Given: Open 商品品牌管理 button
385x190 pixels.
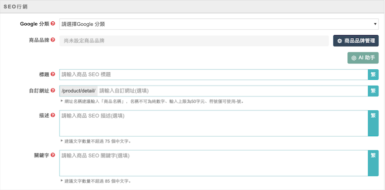Looking at the screenshot, I should pyautogui.click(x=356, y=41).
